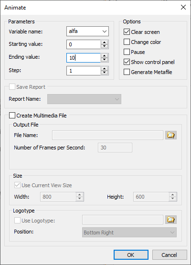
Task: Enable the Change color checkbox
Action: tap(127, 42)
